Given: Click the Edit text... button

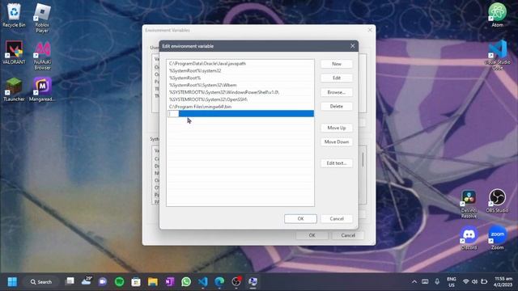Looking at the screenshot, I should [337, 163].
